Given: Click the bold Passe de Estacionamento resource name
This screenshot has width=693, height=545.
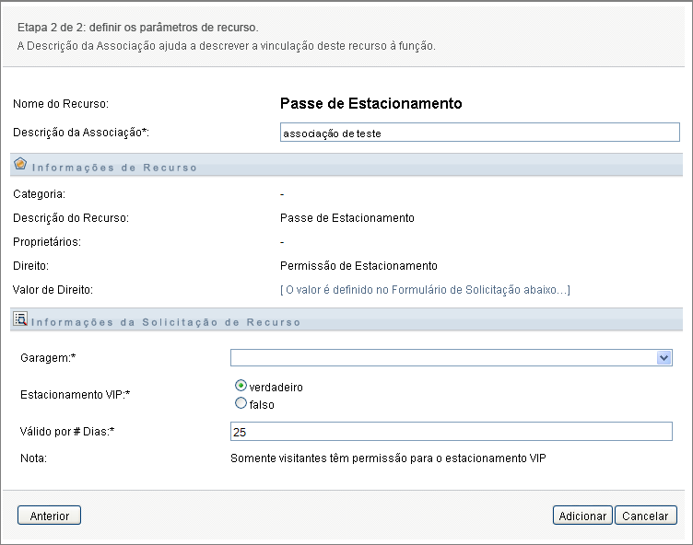Looking at the screenshot, I should [370, 103].
